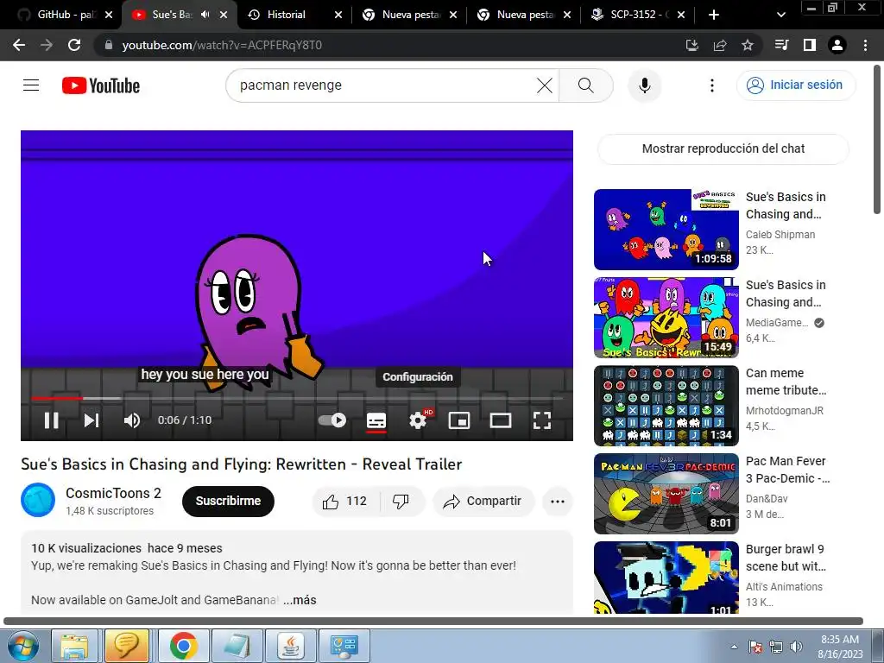Open the player Configuración gear
This screenshot has height=663, width=884.
pyautogui.click(x=418, y=420)
